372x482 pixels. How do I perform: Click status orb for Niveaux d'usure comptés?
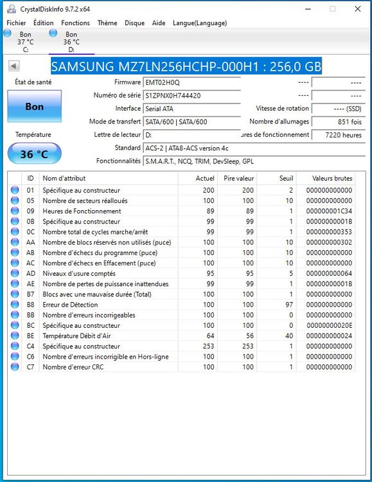(15, 273)
